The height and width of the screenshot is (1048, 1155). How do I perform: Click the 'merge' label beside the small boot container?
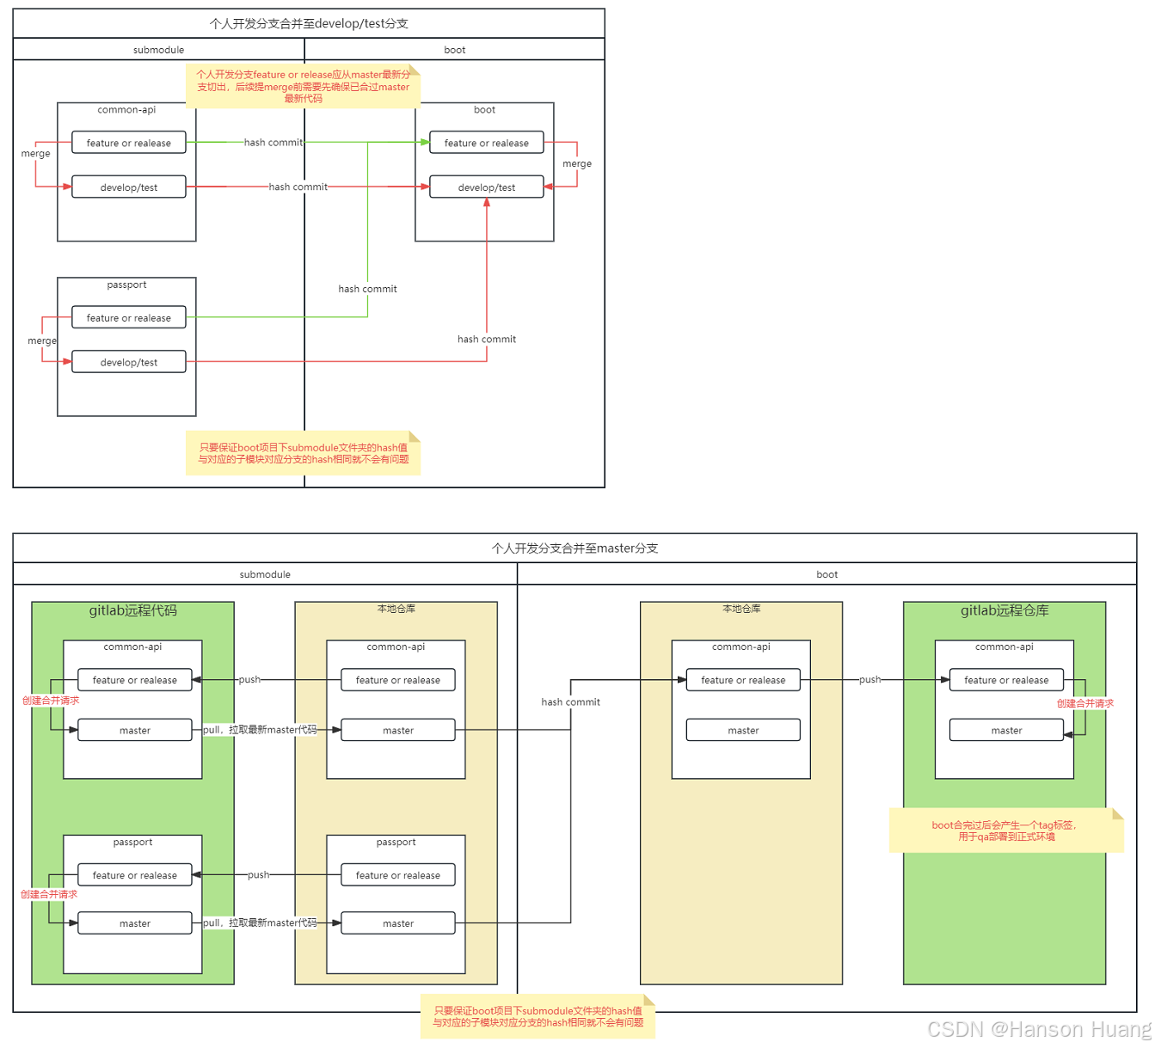(x=577, y=163)
